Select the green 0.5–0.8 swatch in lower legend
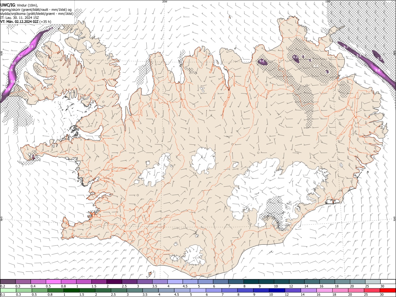Viewport: 396px width, 297px height. pyautogui.click(x=40, y=291)
